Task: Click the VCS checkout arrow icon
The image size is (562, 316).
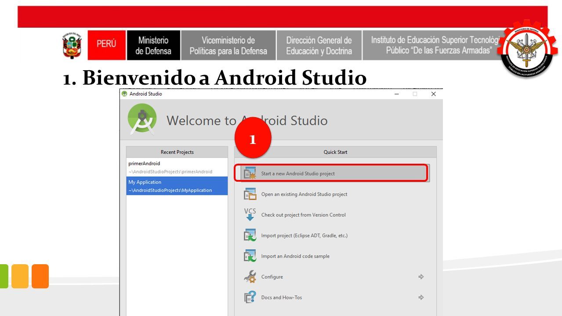Action: tap(250, 215)
